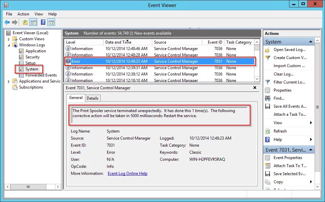Click the Attach Task To This Event clock icon
Image resolution: width=325 pixels, height=202 pixels.
click(268, 166)
